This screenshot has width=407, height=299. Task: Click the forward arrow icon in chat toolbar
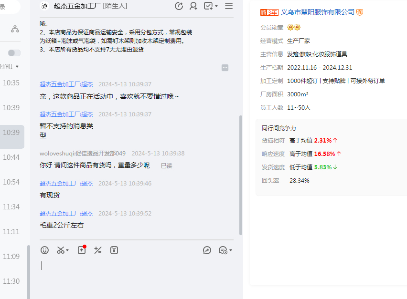[x=207, y=250]
